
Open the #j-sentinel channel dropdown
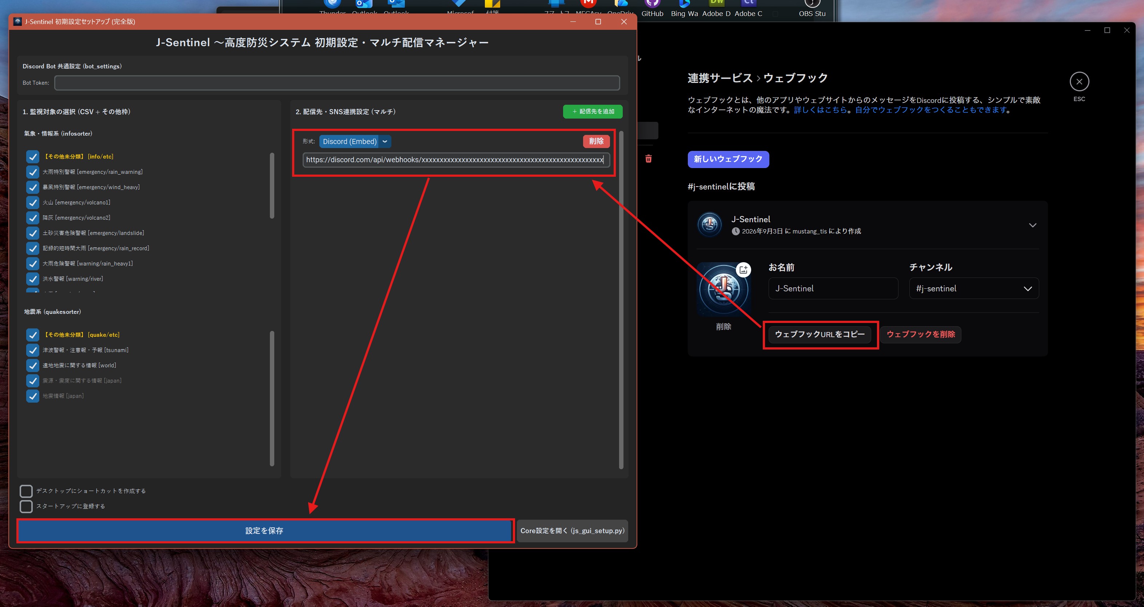tap(973, 289)
